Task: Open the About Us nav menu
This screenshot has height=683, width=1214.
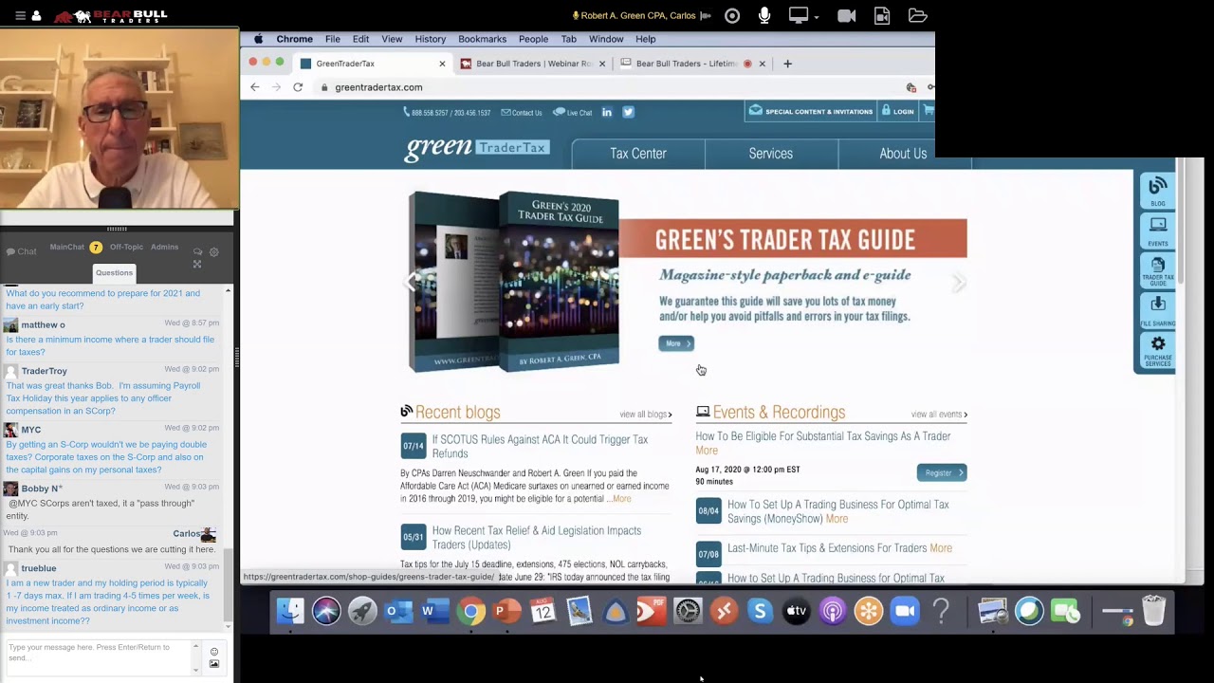Action: pos(903,154)
